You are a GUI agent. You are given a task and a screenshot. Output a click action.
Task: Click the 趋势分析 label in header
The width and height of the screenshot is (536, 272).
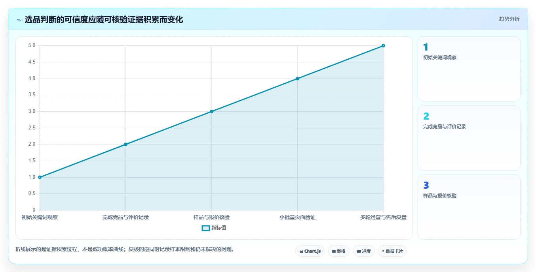click(x=509, y=19)
